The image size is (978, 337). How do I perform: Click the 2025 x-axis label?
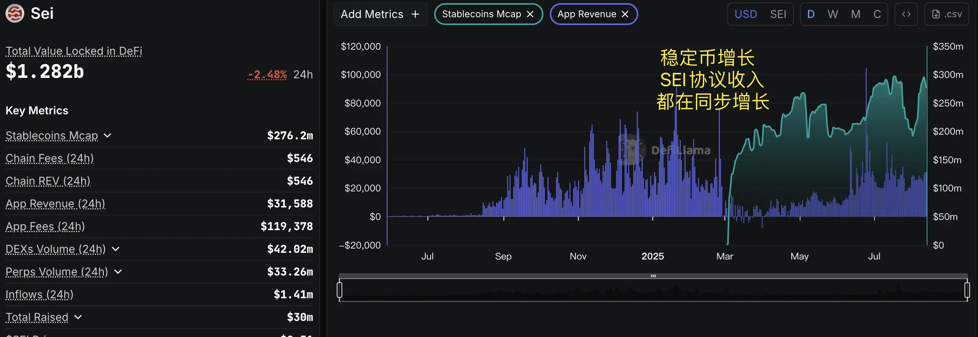point(652,256)
